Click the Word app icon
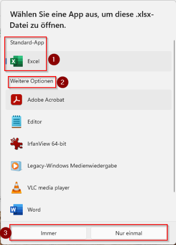The height and width of the screenshot is (245, 176). tap(16, 210)
